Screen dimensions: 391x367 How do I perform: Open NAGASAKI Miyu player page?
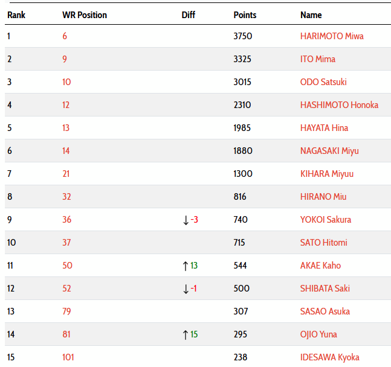[x=329, y=151]
